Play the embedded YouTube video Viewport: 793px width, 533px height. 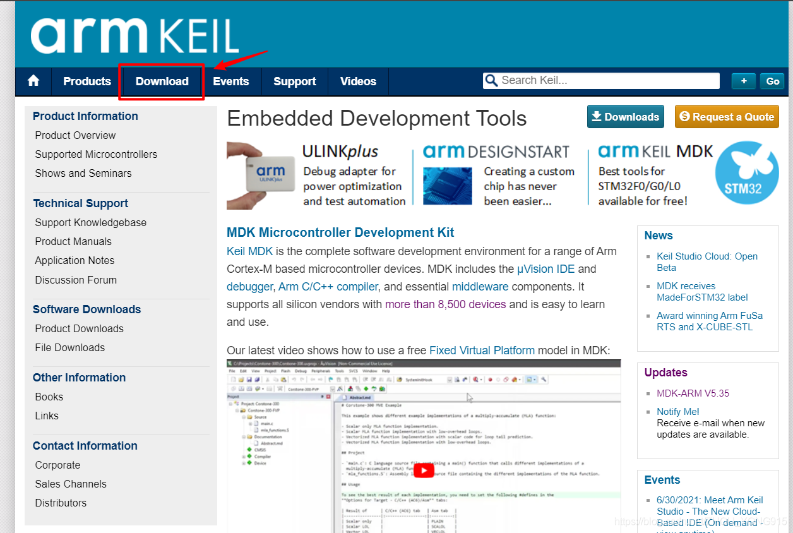click(x=424, y=470)
